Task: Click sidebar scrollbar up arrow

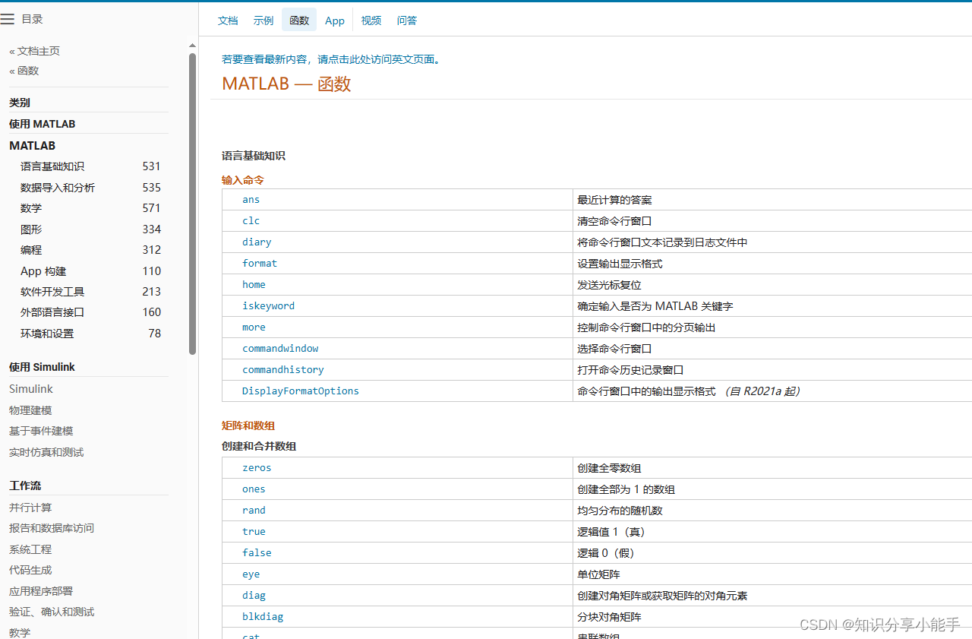Action: pyautogui.click(x=192, y=46)
